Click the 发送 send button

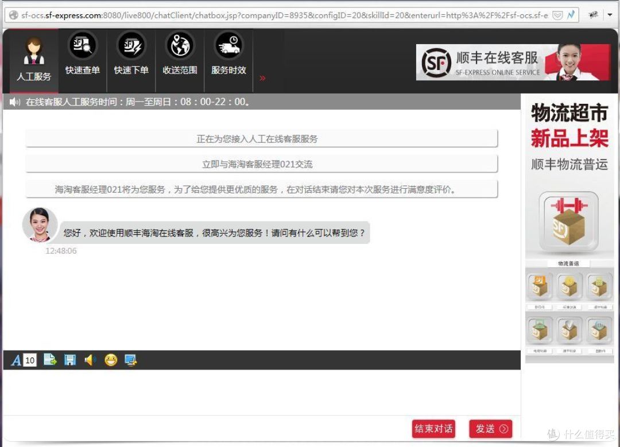coord(491,429)
